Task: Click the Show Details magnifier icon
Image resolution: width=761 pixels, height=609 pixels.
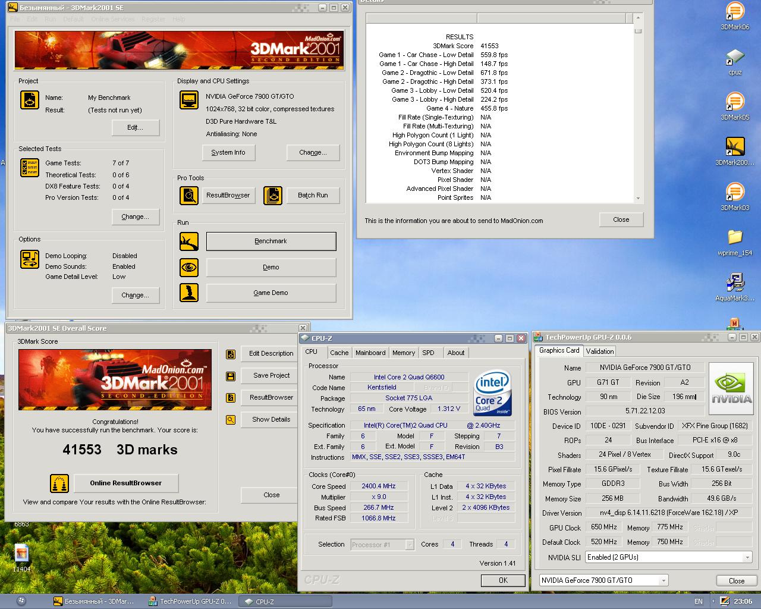Action: [231, 420]
